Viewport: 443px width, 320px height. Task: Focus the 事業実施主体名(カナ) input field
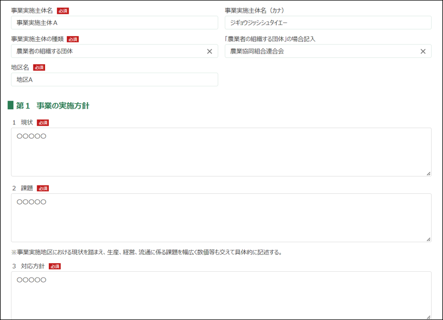(328, 23)
